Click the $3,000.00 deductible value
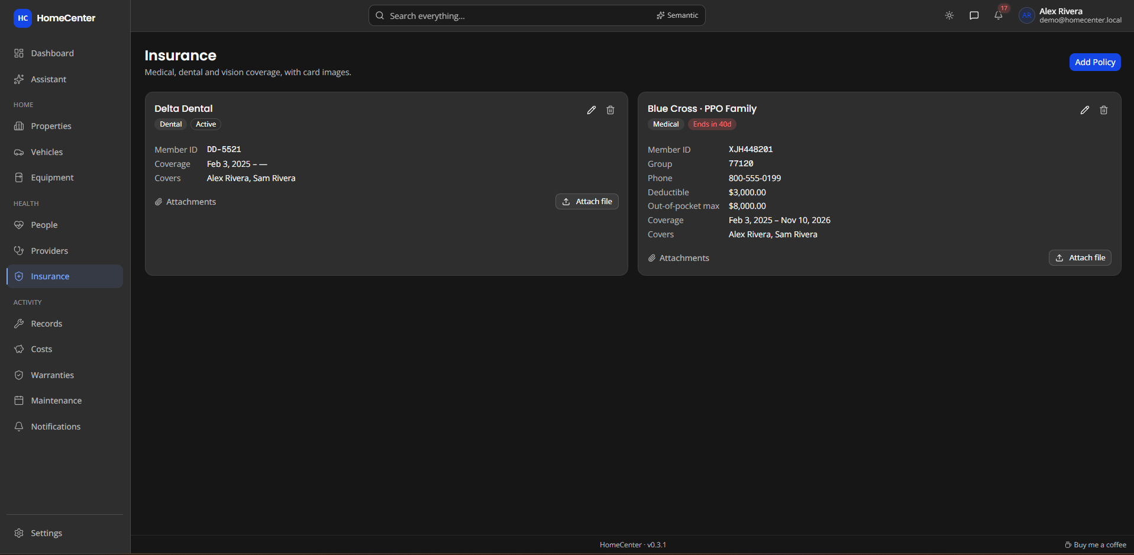 point(747,192)
